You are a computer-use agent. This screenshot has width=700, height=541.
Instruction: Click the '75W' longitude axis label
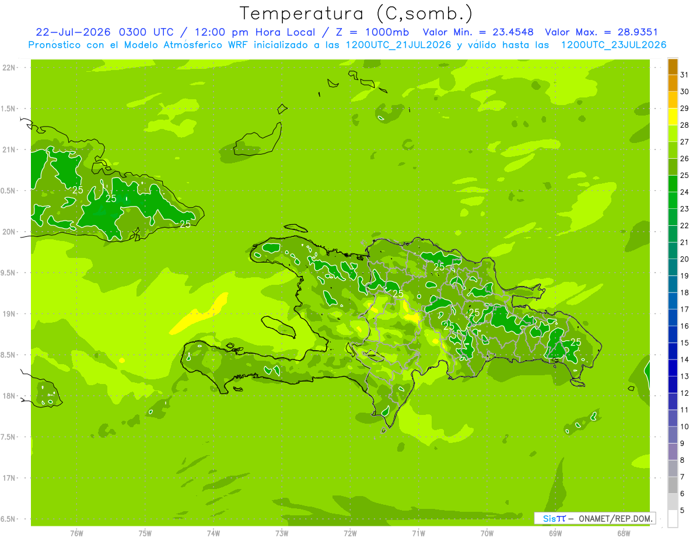pyautogui.click(x=145, y=533)
